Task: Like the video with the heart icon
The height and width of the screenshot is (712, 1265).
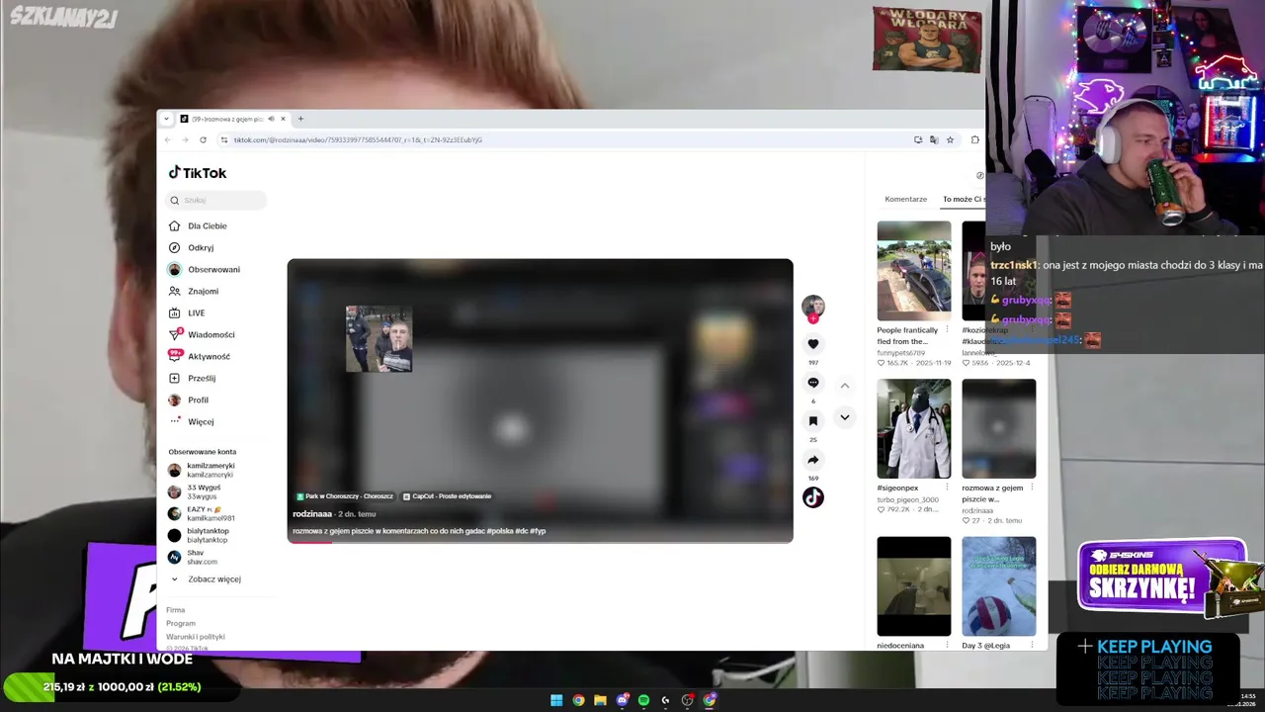Action: coord(813,344)
